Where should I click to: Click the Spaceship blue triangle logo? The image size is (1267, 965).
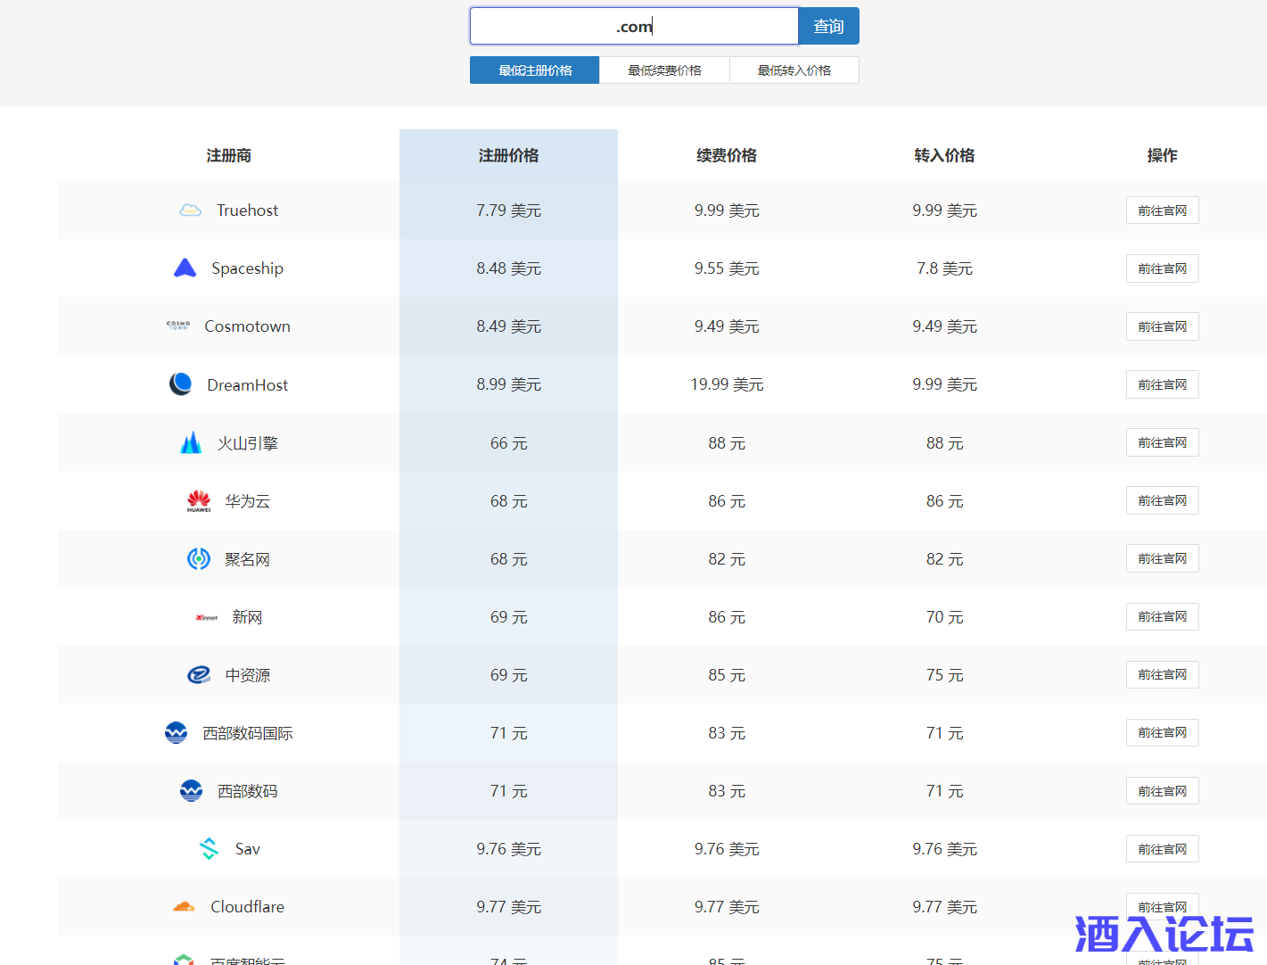tap(185, 268)
